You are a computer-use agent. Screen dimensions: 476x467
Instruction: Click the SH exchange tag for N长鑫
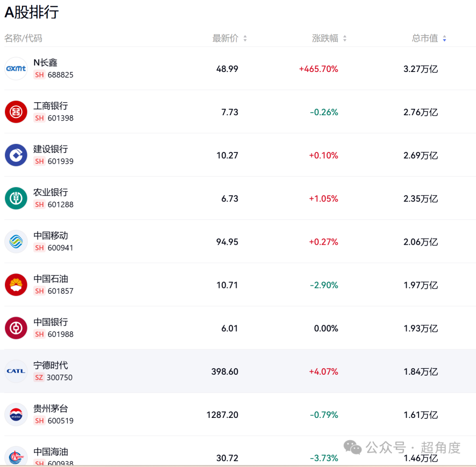click(40, 75)
